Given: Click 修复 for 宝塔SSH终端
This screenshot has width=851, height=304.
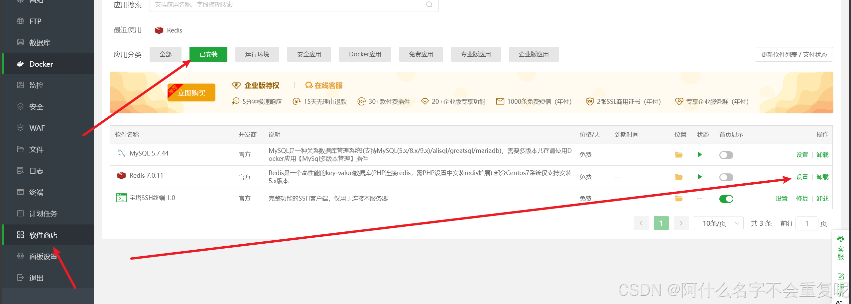Looking at the screenshot, I should [802, 199].
